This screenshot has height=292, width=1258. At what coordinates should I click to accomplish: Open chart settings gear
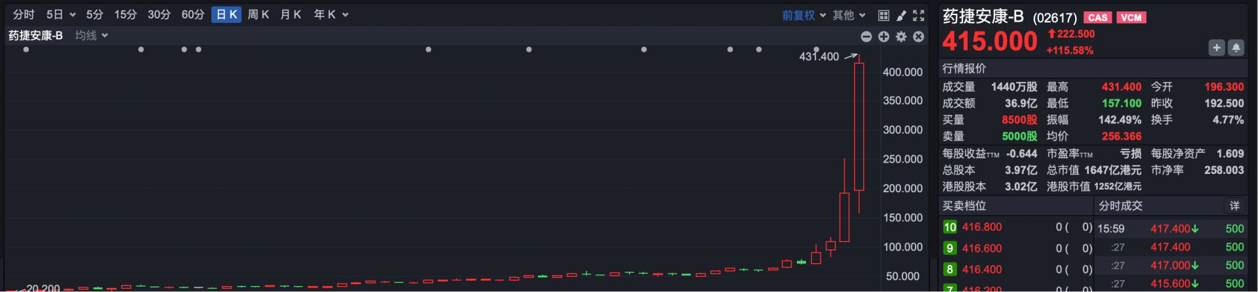901,37
